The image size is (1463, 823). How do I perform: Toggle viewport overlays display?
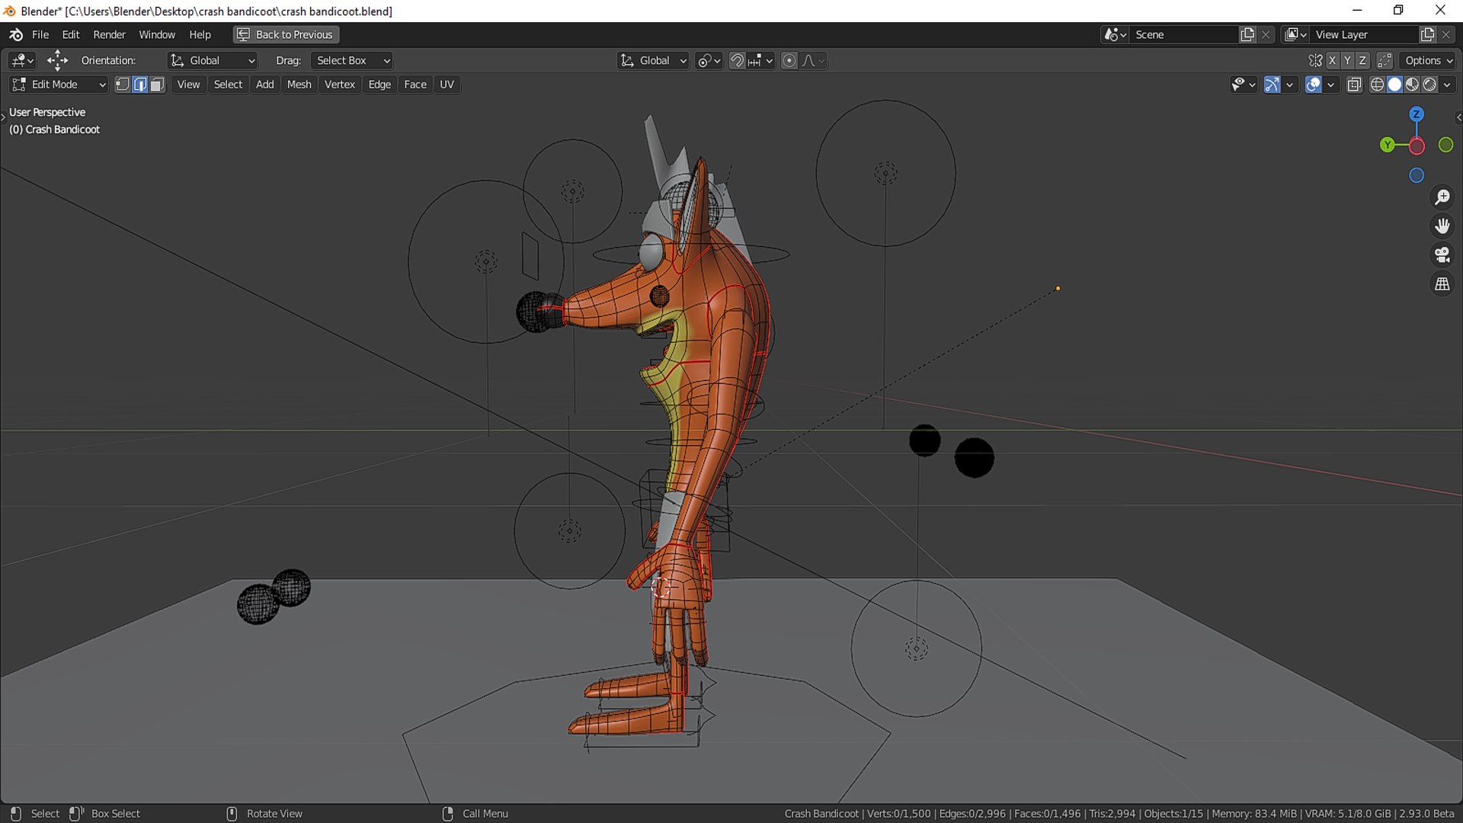pos(1313,85)
